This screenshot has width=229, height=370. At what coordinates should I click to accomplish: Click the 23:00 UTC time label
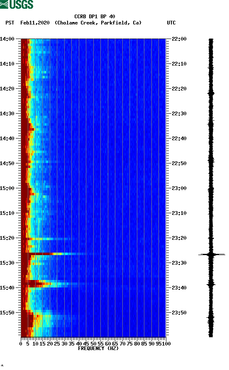coord(179,188)
